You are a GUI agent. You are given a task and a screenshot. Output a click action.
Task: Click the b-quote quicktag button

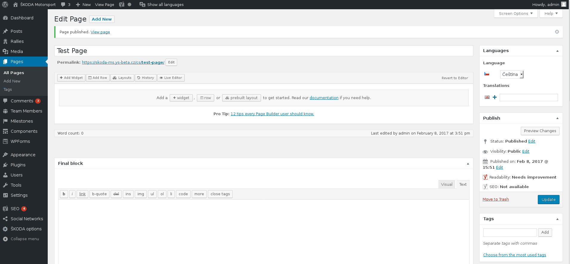(x=99, y=194)
